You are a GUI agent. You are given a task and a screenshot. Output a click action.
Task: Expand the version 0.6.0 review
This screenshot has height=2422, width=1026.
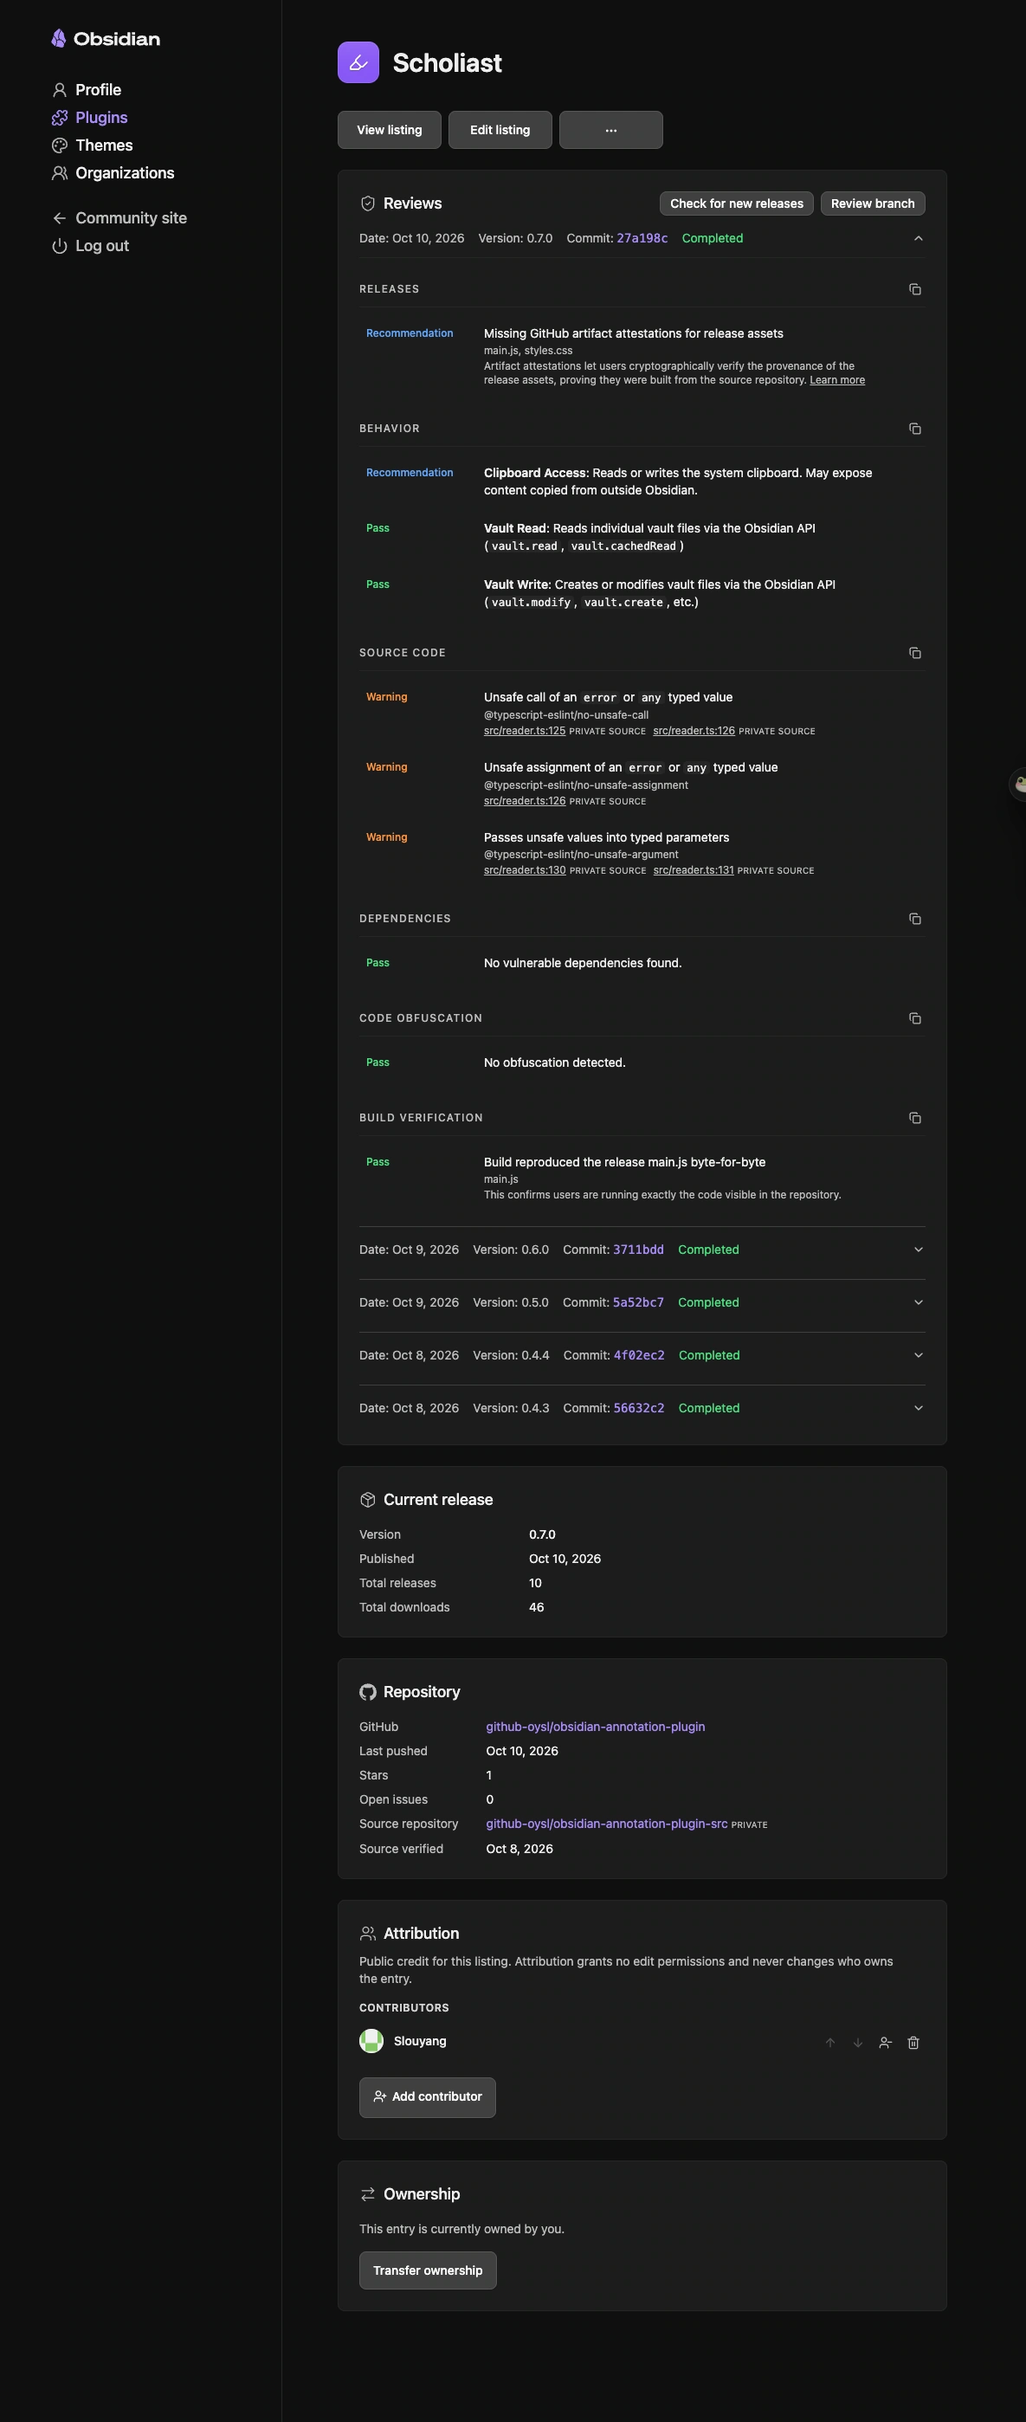click(x=919, y=1250)
